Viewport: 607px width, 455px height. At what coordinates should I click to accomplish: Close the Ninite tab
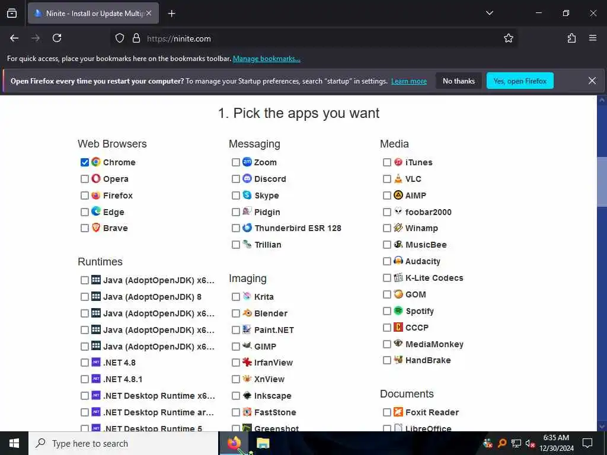[149, 13]
